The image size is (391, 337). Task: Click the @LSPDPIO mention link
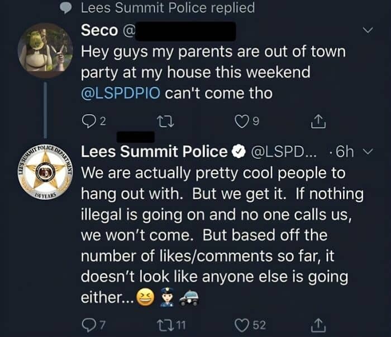click(x=121, y=93)
